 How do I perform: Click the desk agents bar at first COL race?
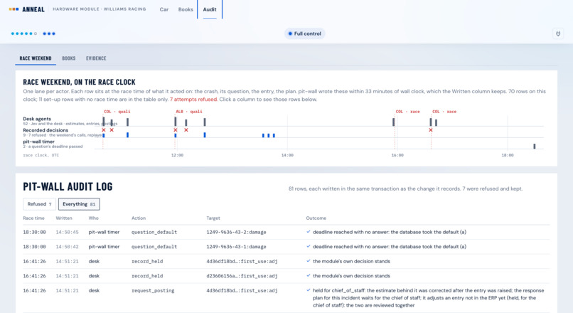click(394, 122)
